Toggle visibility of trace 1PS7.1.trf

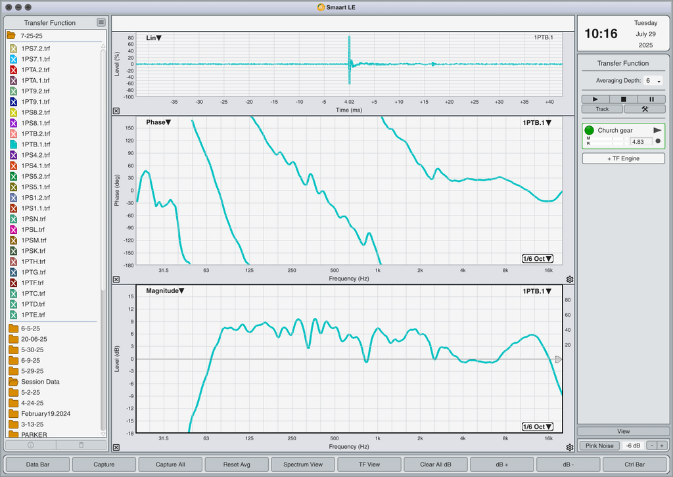13,59
